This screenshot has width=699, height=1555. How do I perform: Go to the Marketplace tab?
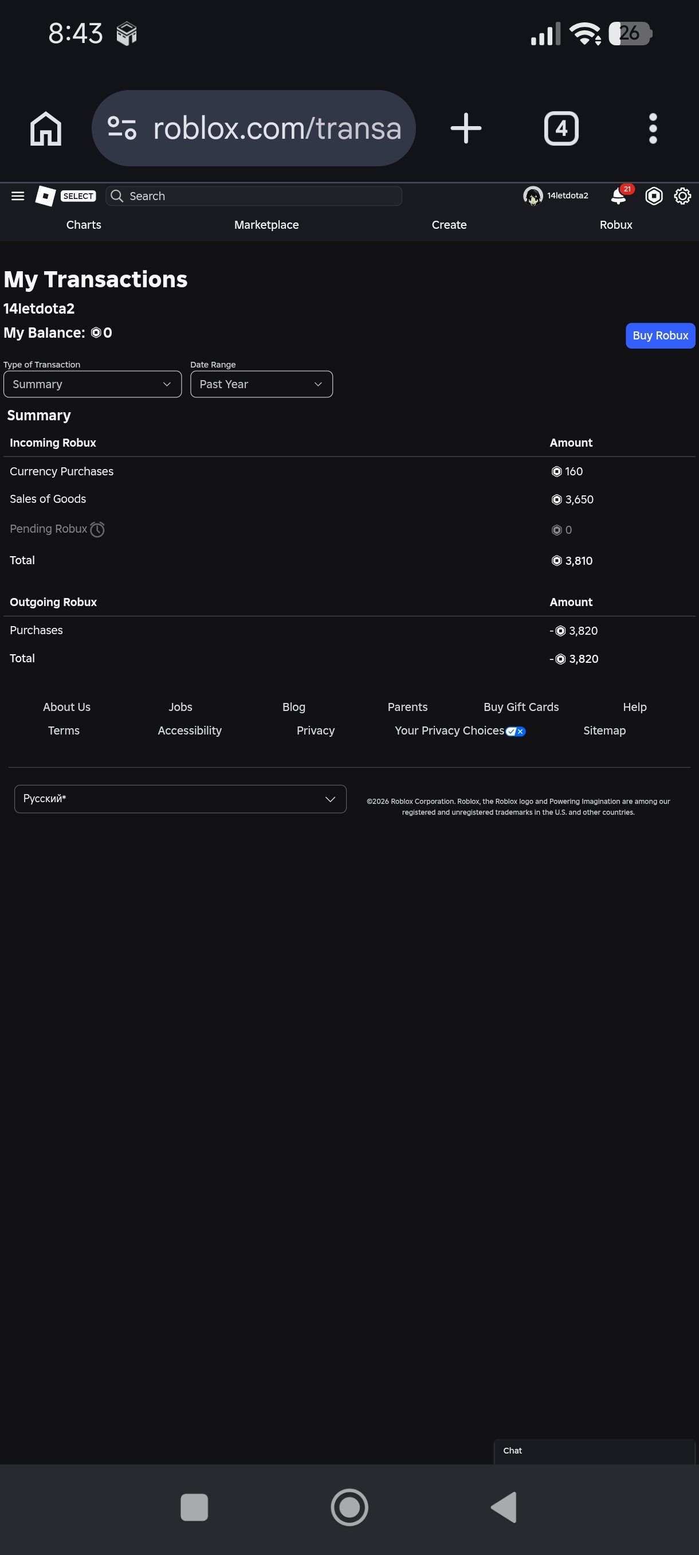[266, 225]
